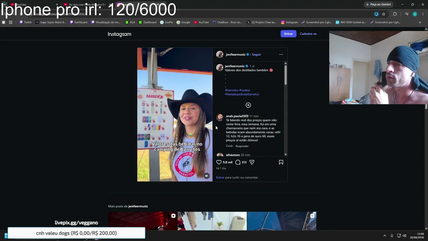Open the three-dot post options menu

coord(281,55)
